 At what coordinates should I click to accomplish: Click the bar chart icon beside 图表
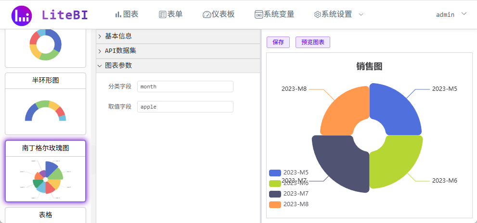[x=118, y=14]
